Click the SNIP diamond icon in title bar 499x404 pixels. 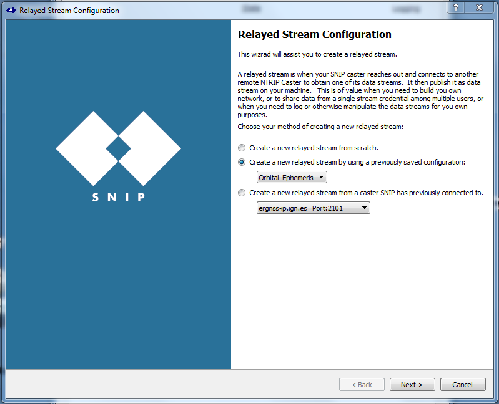pyautogui.click(x=11, y=10)
